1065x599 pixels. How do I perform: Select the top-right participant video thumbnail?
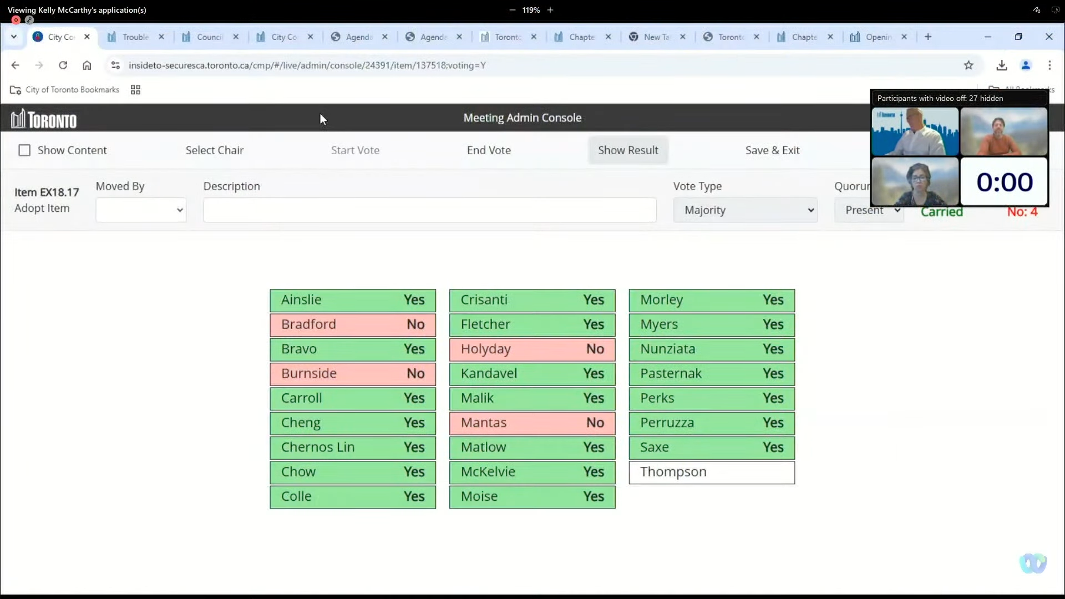(x=1004, y=131)
